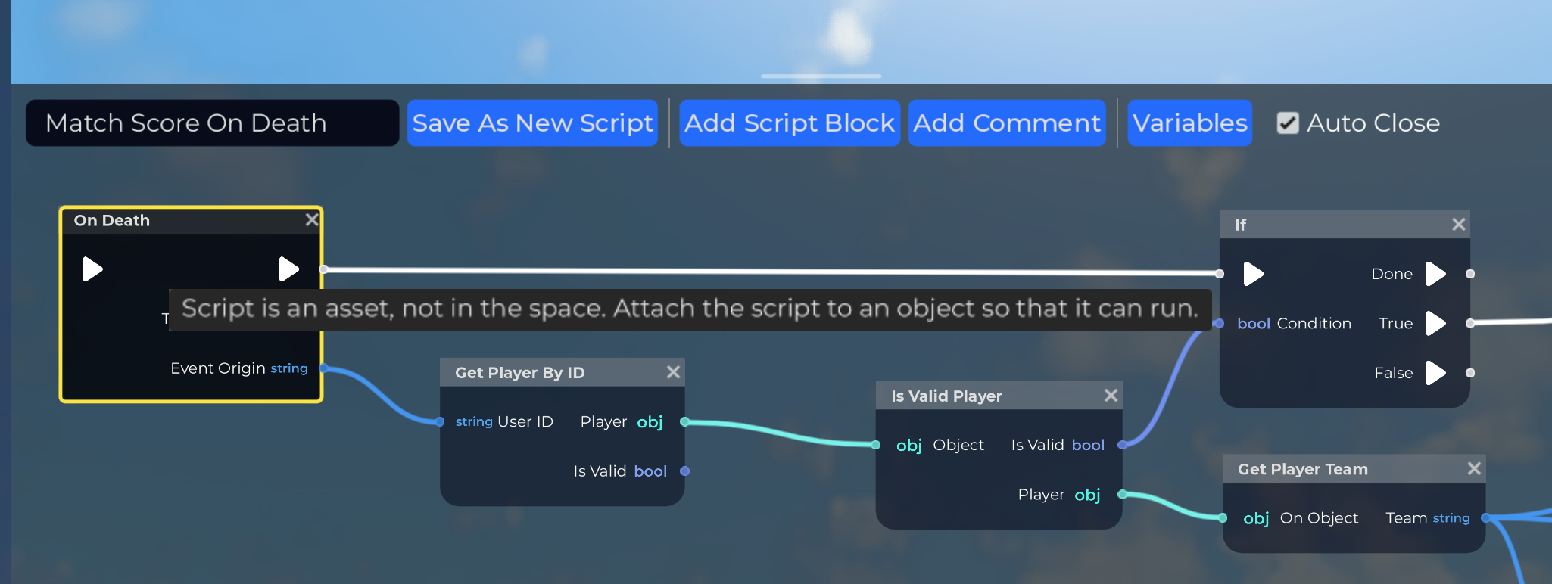
Task: Click the True output arrow in If block
Action: coord(1435,323)
